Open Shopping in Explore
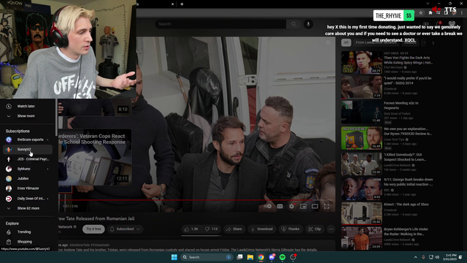Image resolution: width=467 pixels, height=263 pixels. (28, 242)
